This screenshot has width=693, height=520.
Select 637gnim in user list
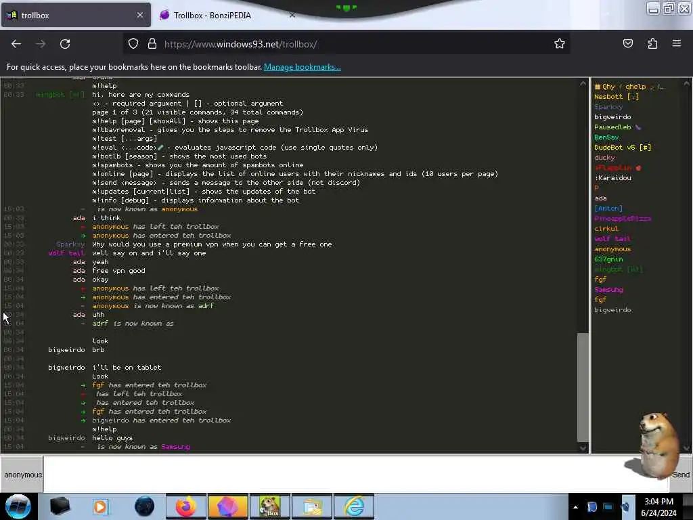click(608, 259)
